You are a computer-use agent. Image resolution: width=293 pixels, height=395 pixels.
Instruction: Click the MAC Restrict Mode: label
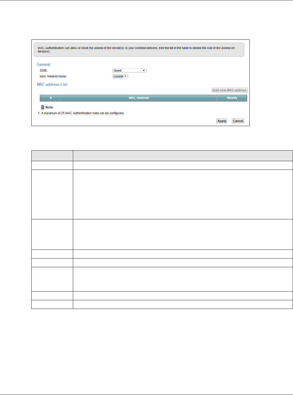[x=53, y=77]
